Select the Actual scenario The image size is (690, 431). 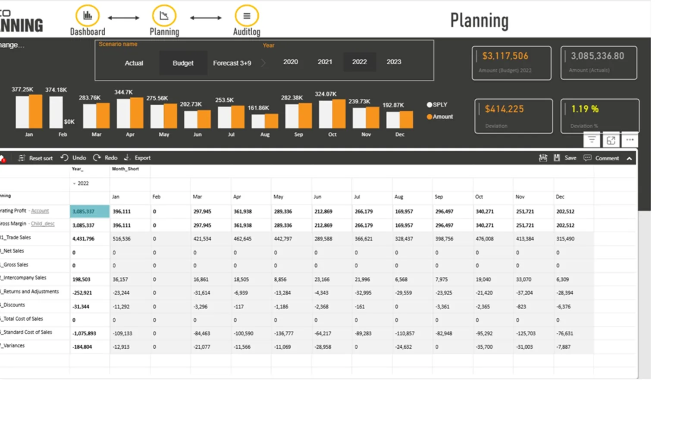(x=134, y=63)
